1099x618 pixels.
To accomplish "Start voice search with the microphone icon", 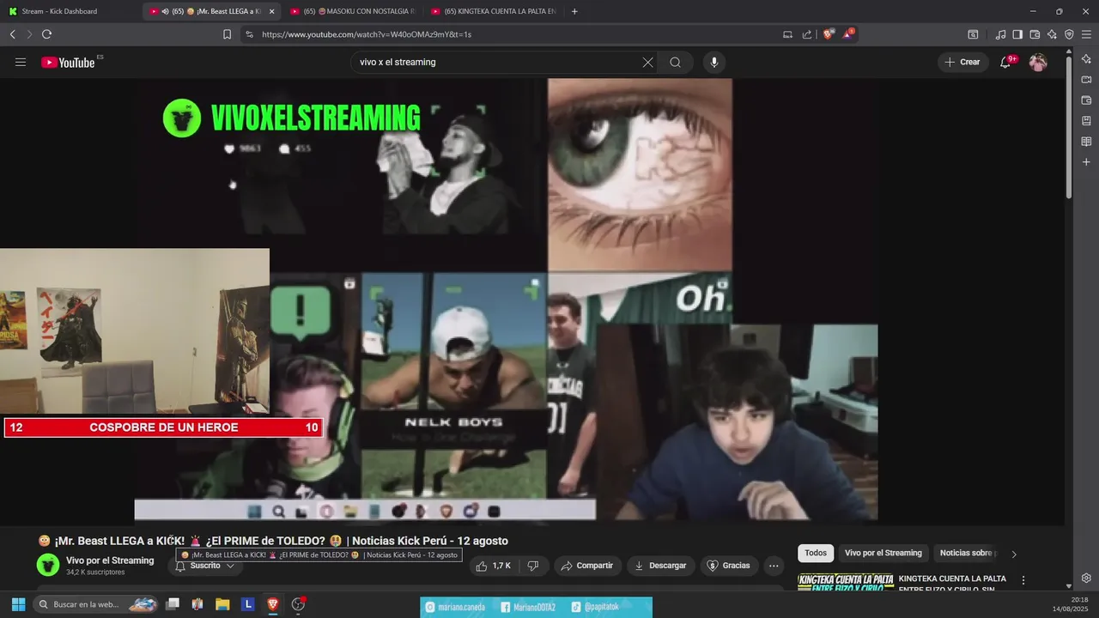I will [713, 62].
